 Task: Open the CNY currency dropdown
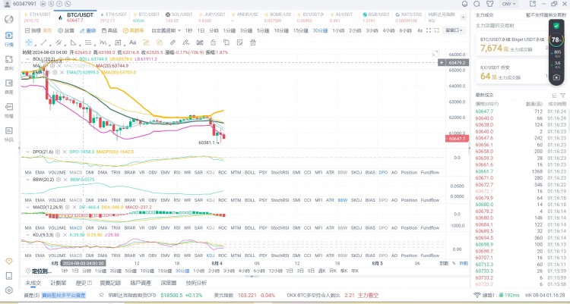(x=508, y=4)
